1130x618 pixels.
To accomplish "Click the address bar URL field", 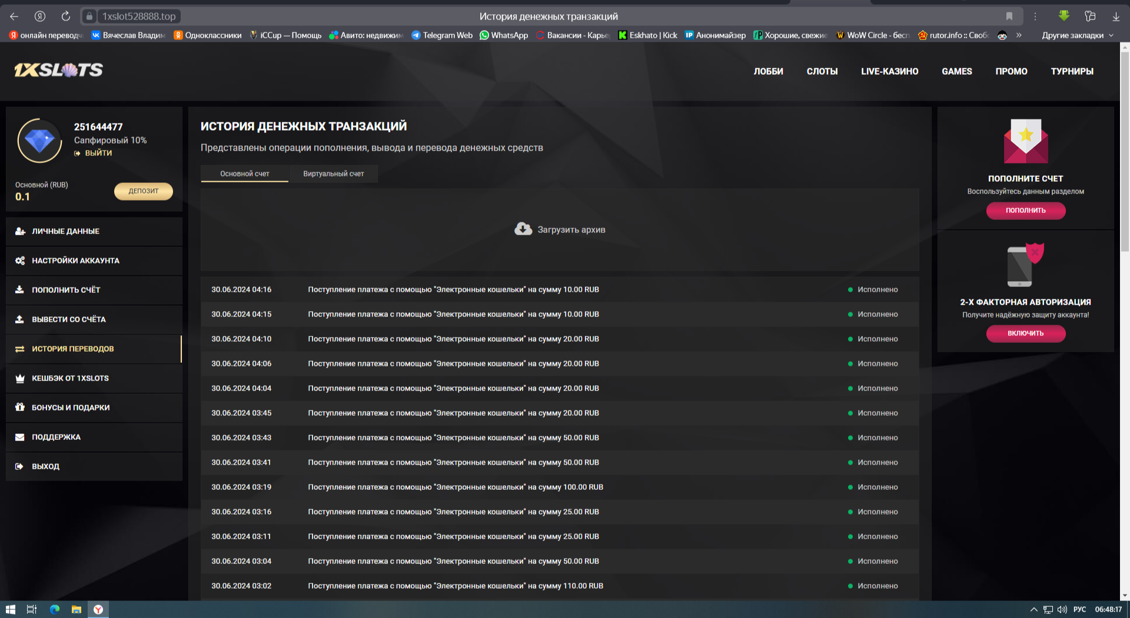I will (139, 16).
